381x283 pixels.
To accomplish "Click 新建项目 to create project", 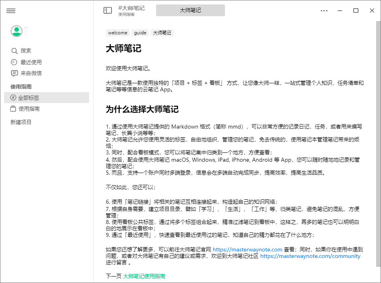I will (21, 122).
